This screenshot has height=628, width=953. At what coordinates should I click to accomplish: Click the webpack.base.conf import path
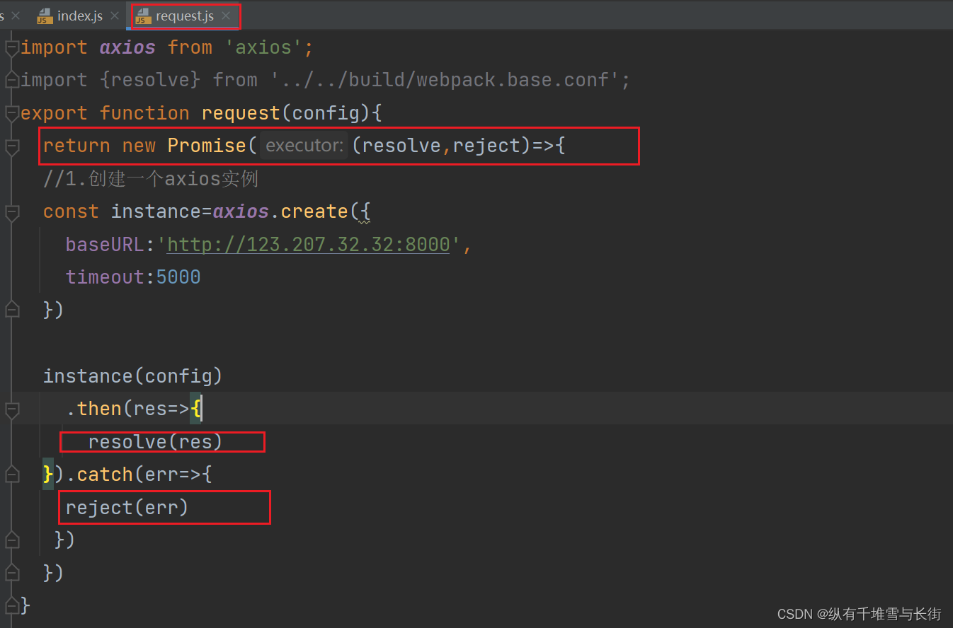coord(445,80)
